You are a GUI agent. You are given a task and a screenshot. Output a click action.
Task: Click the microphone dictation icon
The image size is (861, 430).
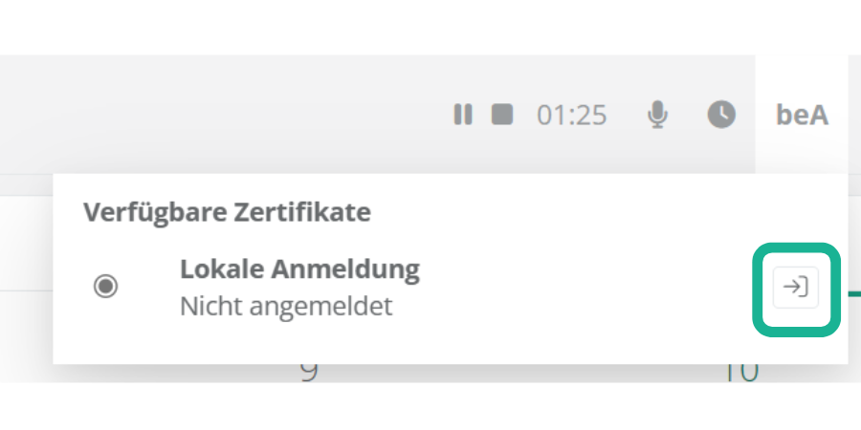656,115
